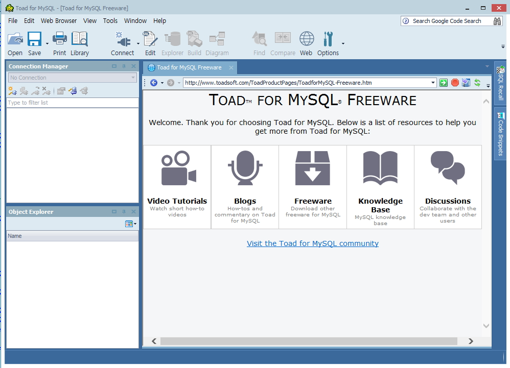This screenshot has height=368, width=510.
Task: Click the connection properties icon in Connection Manager
Action: (61, 91)
